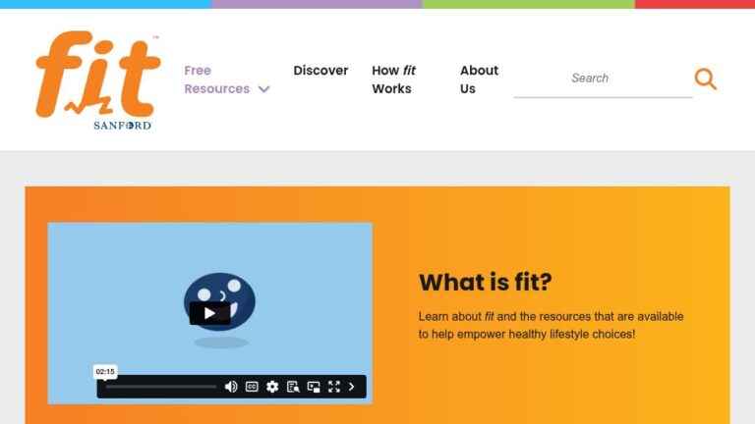Open the Free Resources menu item
Image resolution: width=755 pixels, height=424 pixels.
pyautogui.click(x=216, y=79)
